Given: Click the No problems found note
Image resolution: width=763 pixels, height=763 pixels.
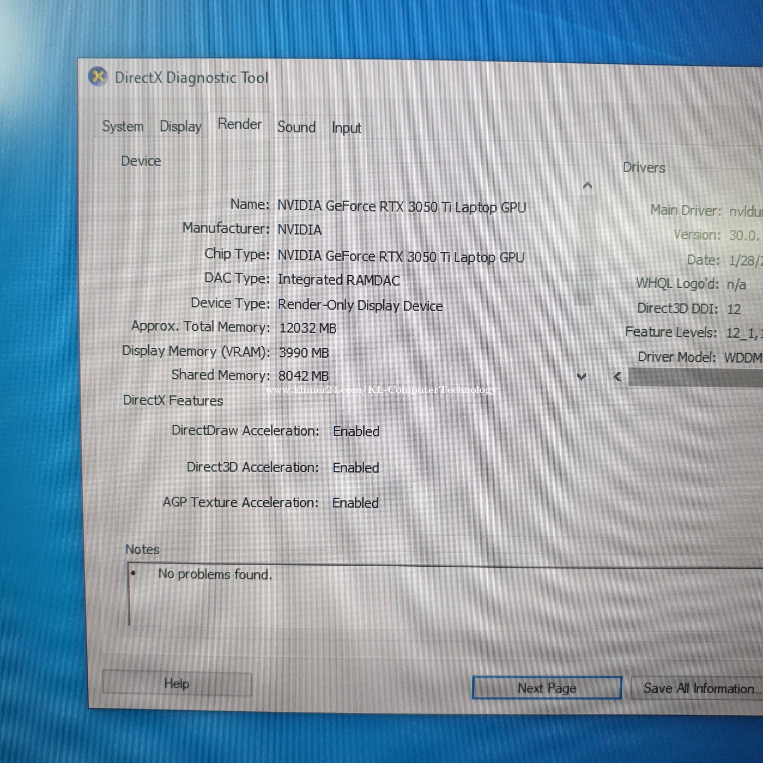Looking at the screenshot, I should pos(215,574).
